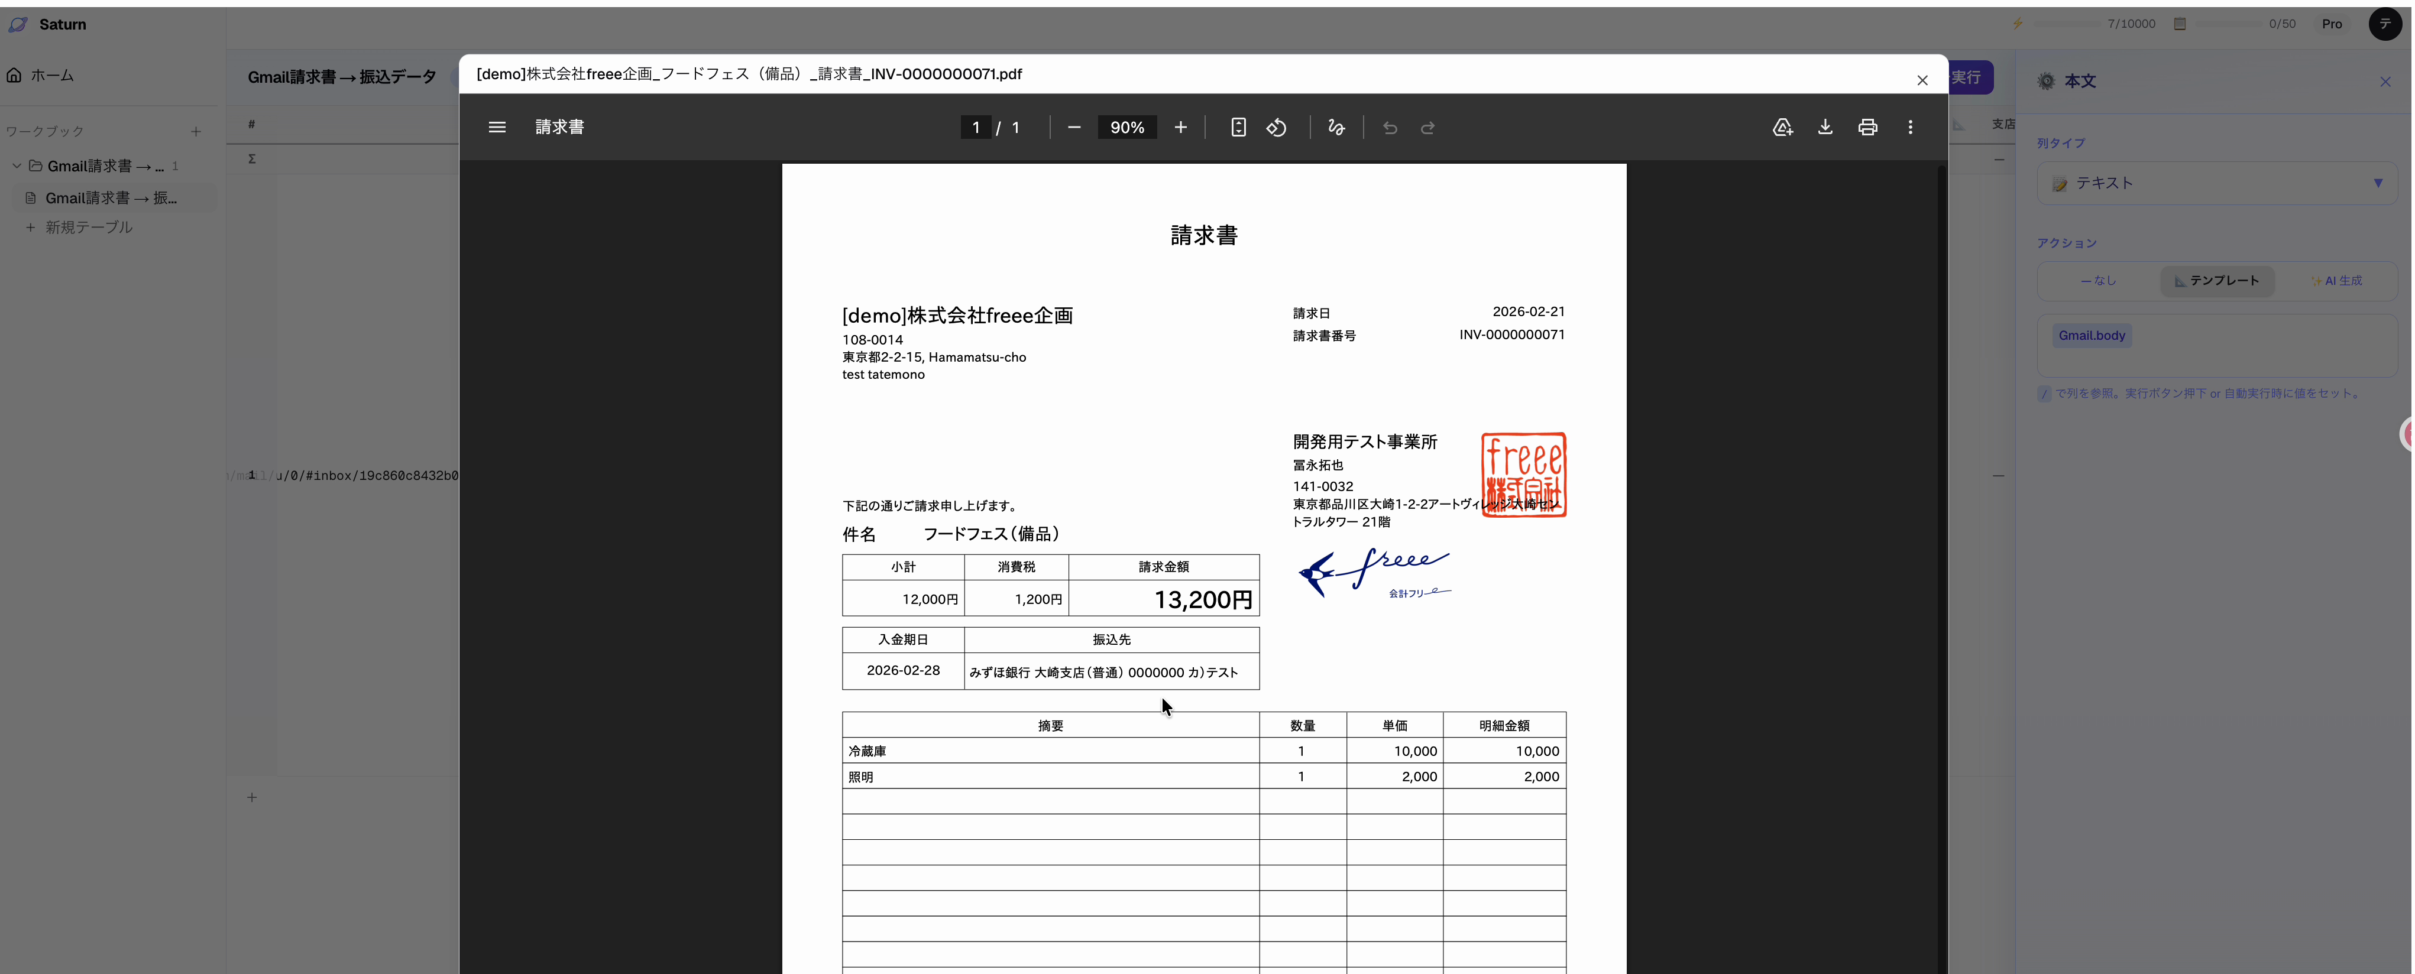Collapse the Gmail請求書 workbook folder
The height and width of the screenshot is (974, 2415).
16,166
